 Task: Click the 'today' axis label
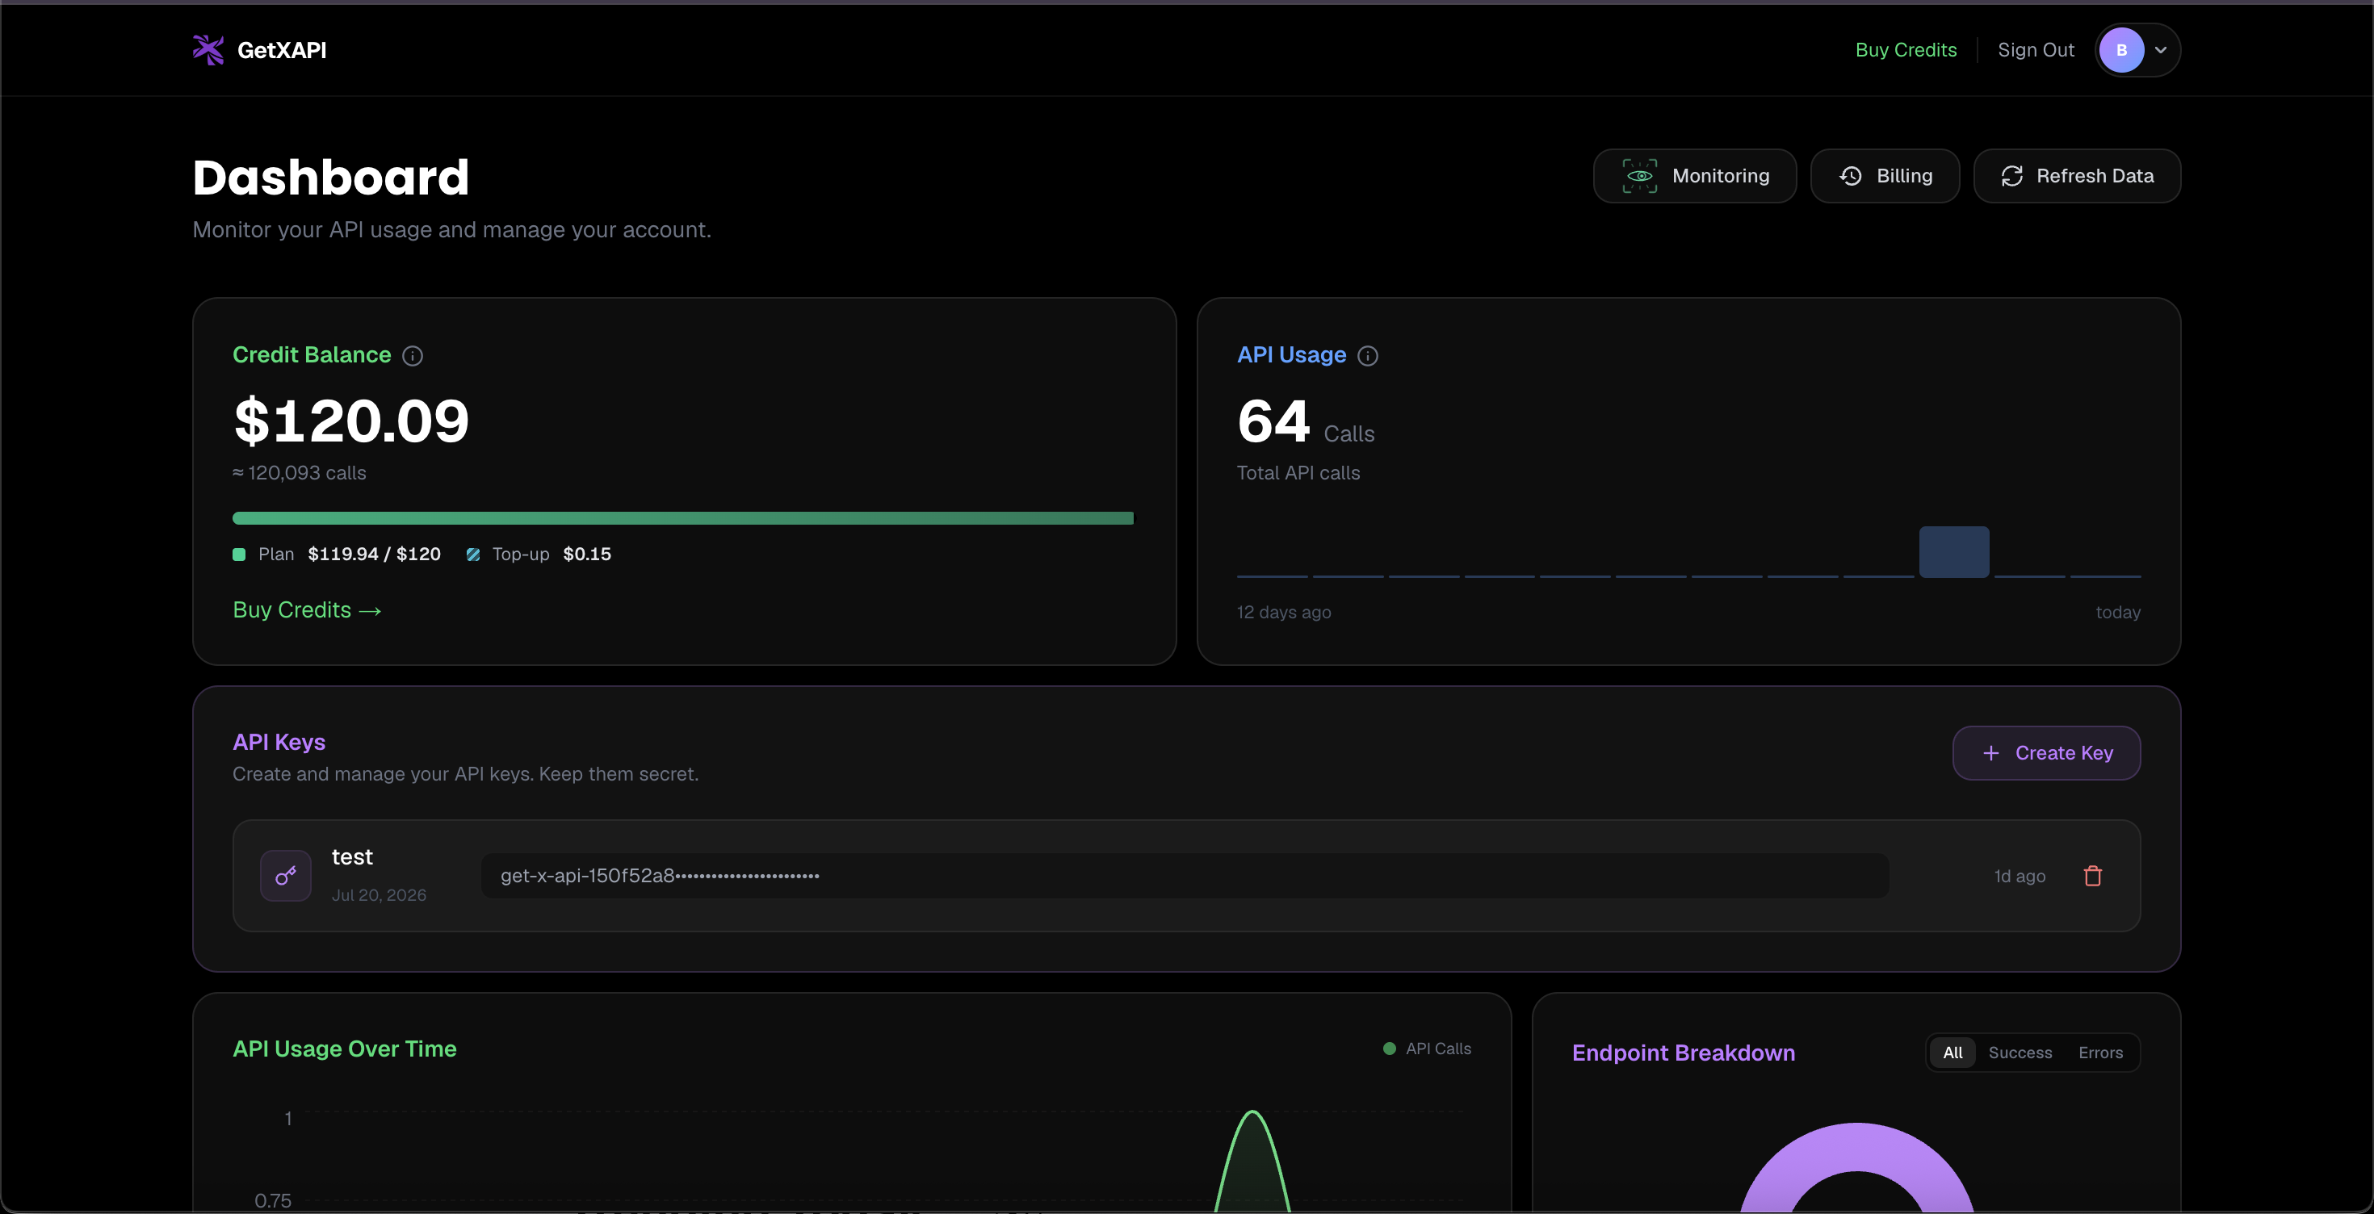2118,613
